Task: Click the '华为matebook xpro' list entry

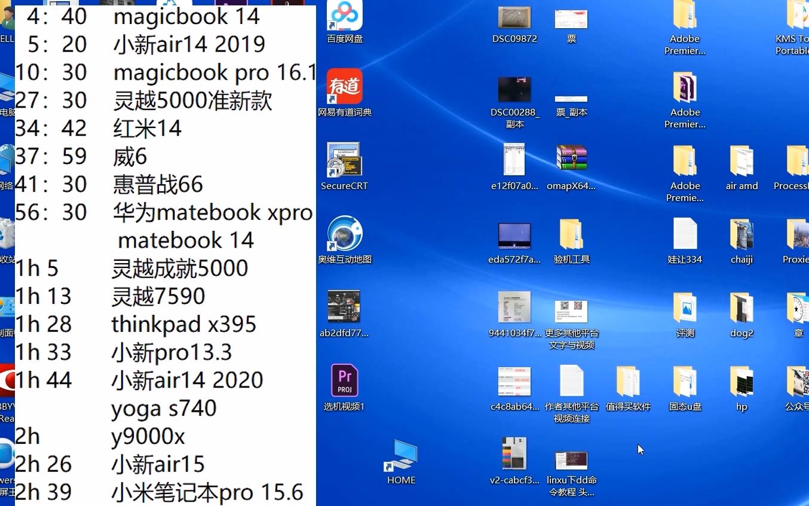Action: coord(213,212)
